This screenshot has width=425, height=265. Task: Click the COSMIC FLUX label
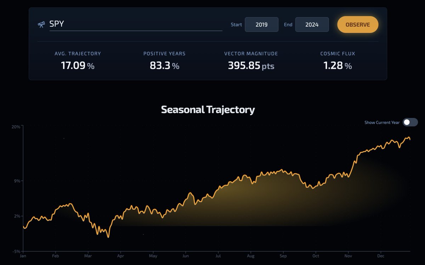(x=338, y=53)
